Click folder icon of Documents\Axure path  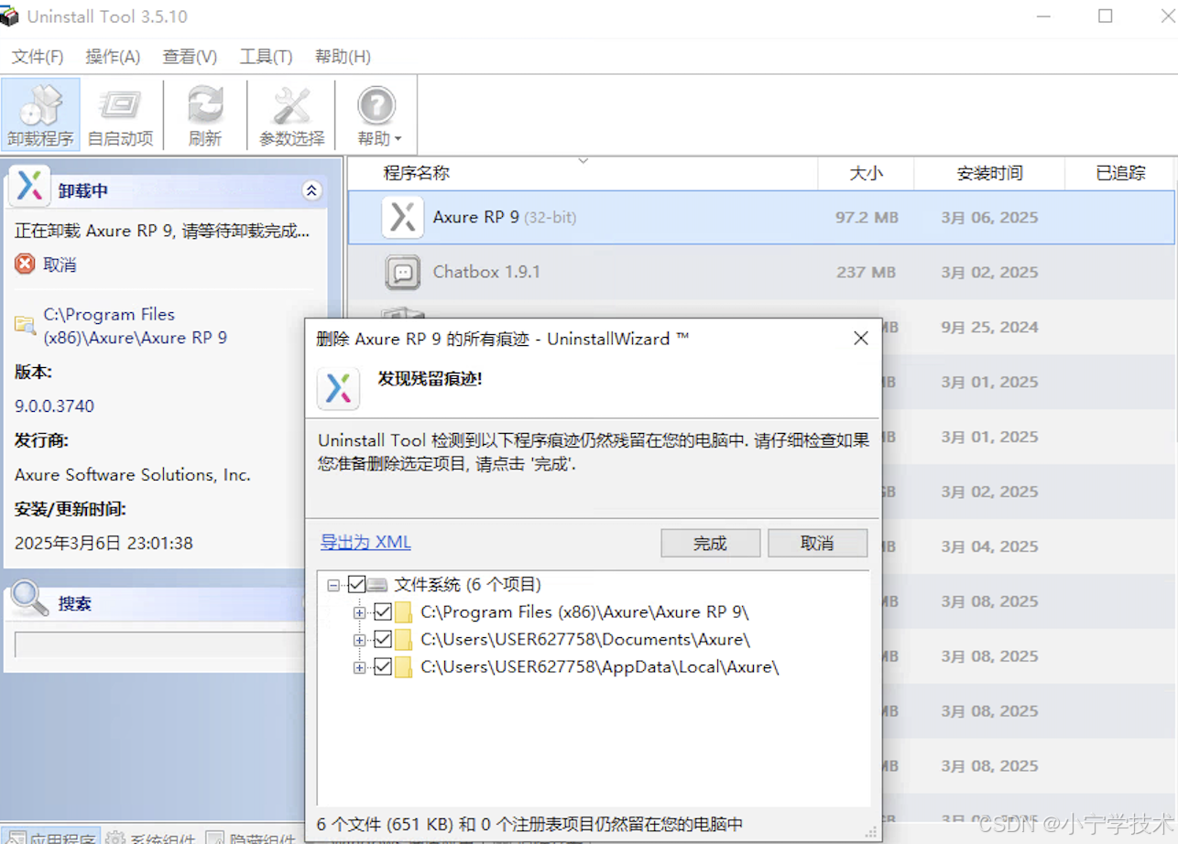pos(404,639)
